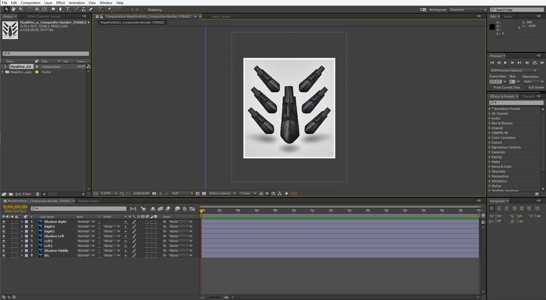The width and height of the screenshot is (546, 300).
Task: Hide the Shadow Right layer
Action: pyautogui.click(x=4, y=222)
